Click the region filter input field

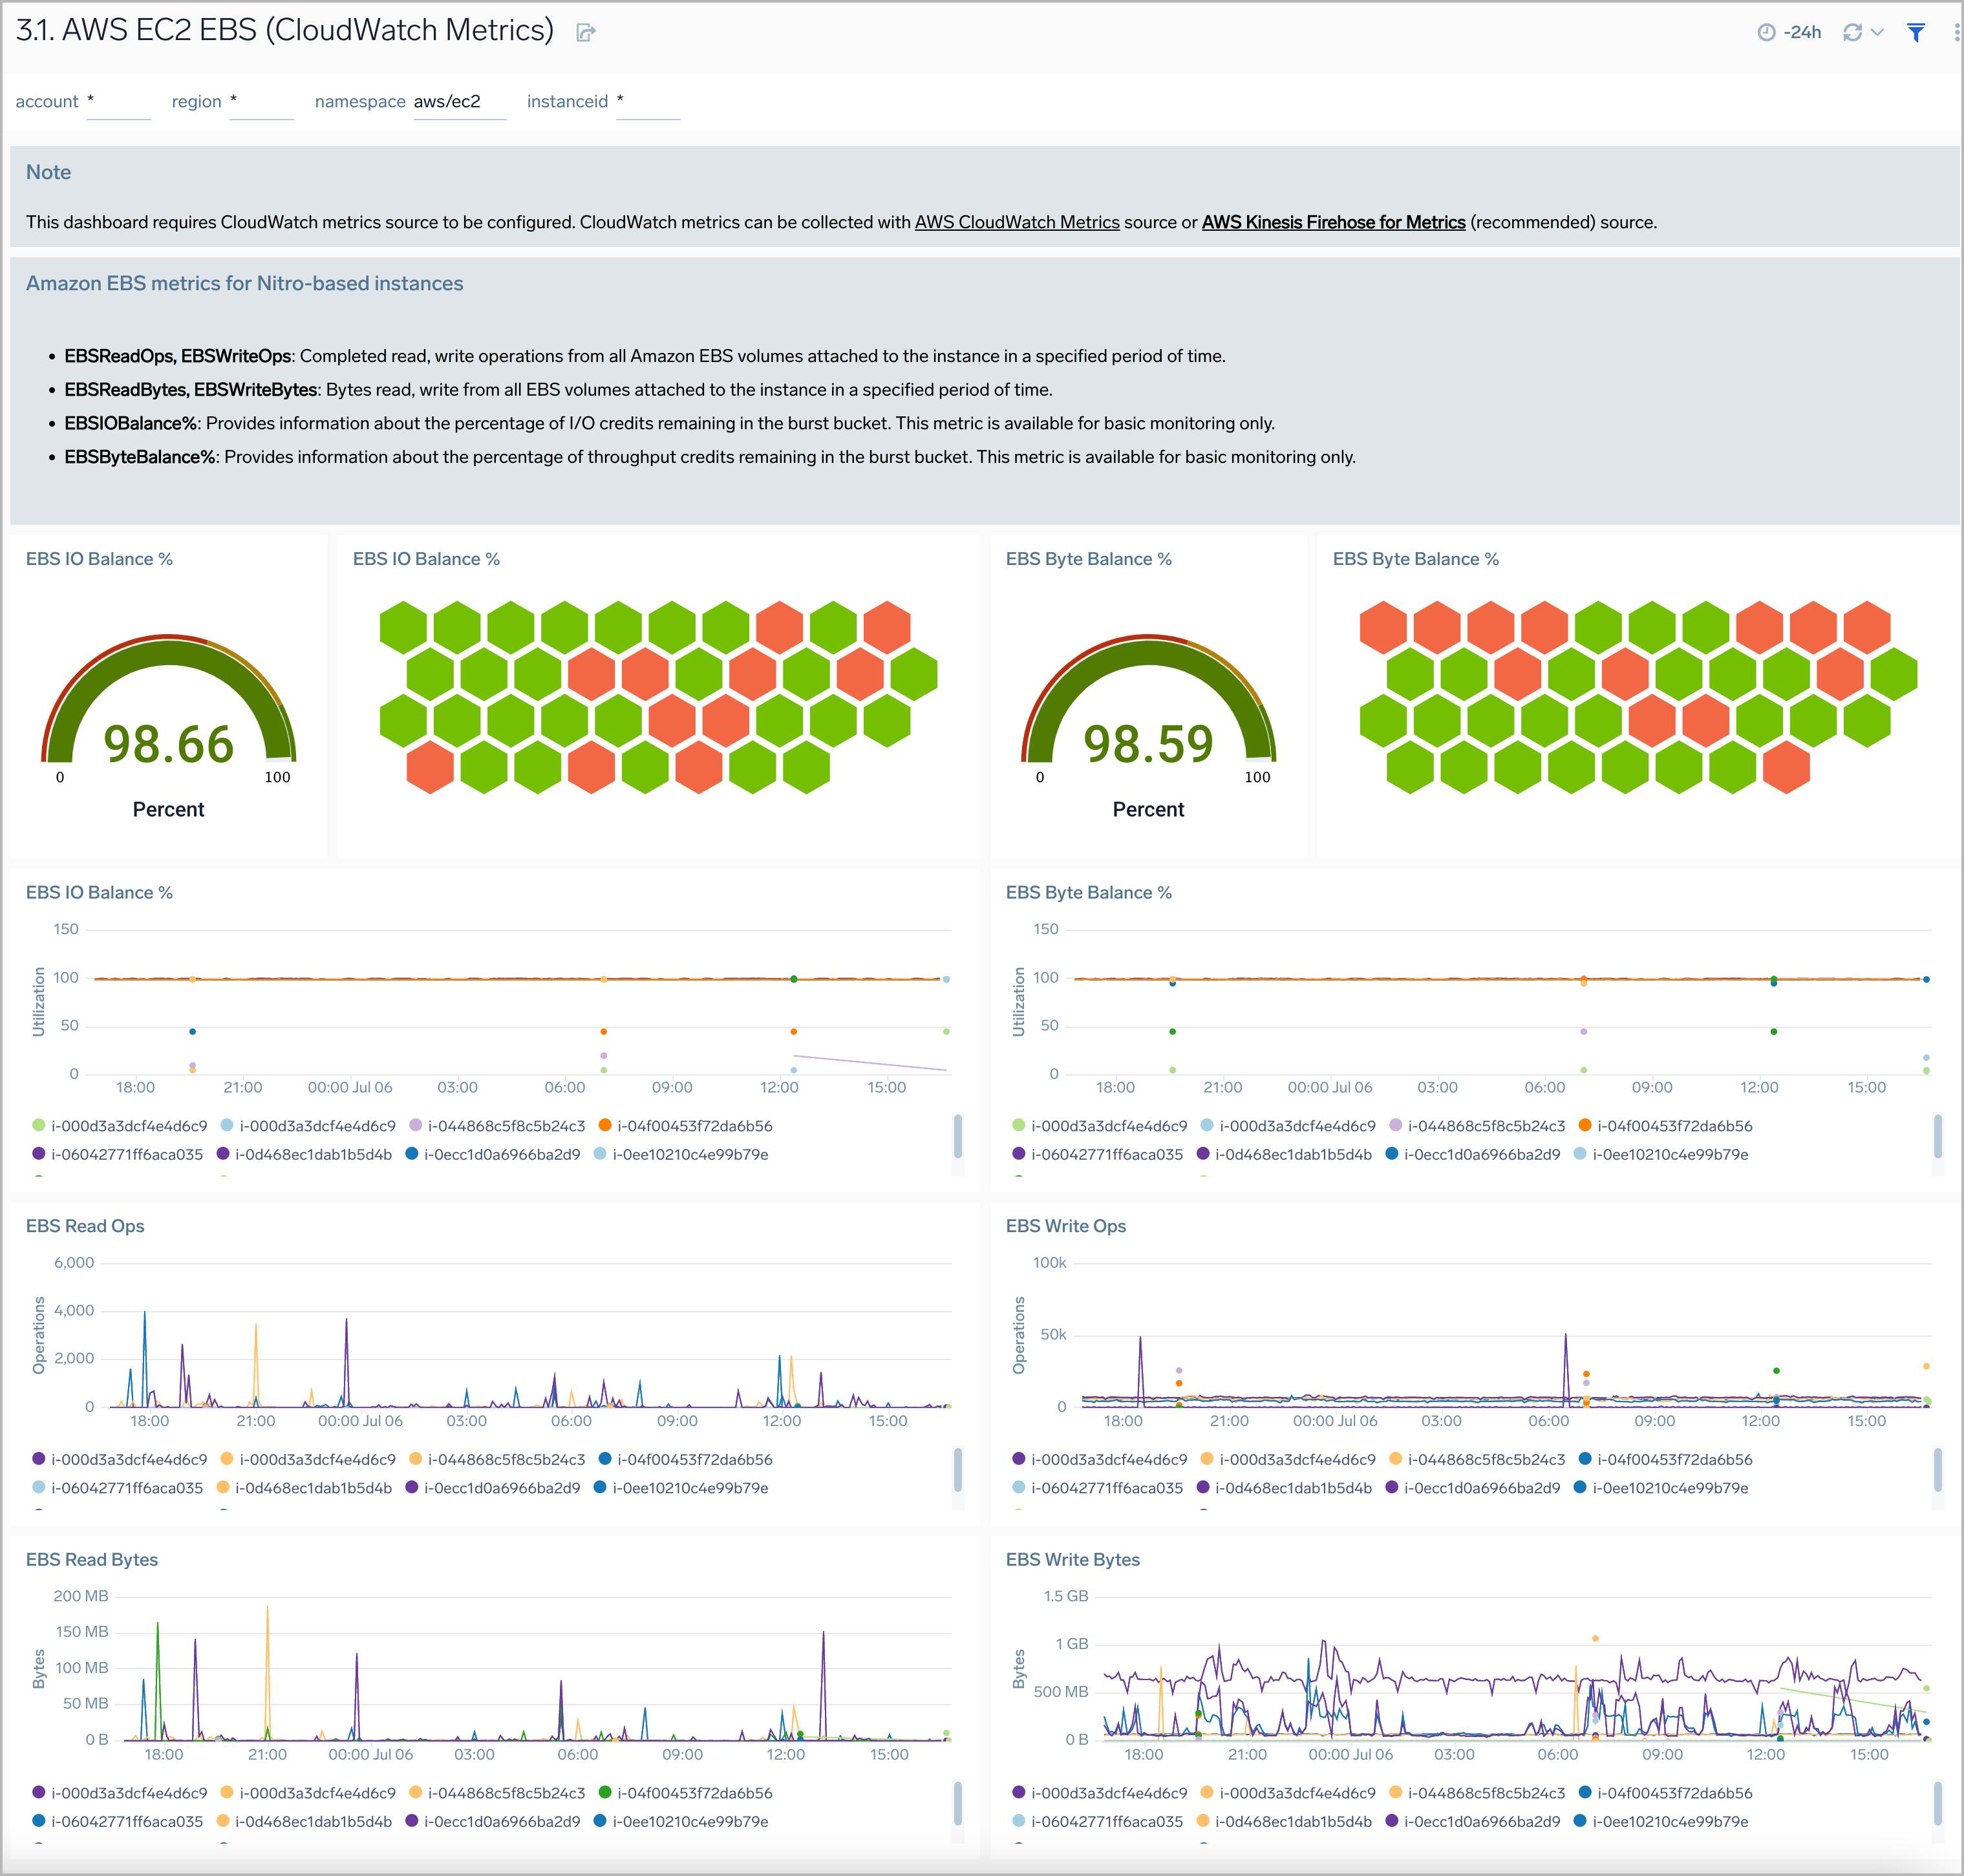(x=261, y=102)
